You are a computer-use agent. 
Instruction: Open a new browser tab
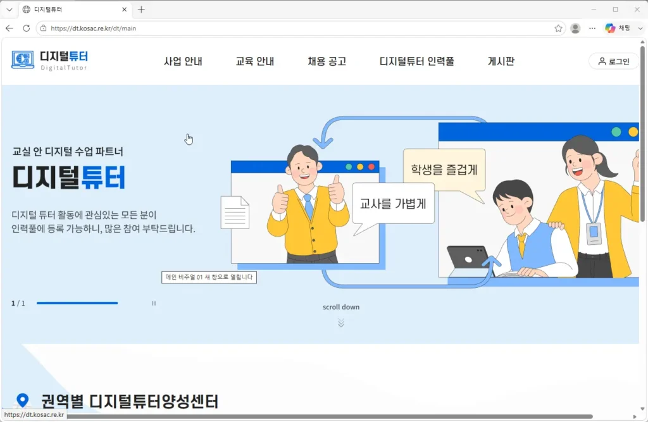[x=141, y=9]
